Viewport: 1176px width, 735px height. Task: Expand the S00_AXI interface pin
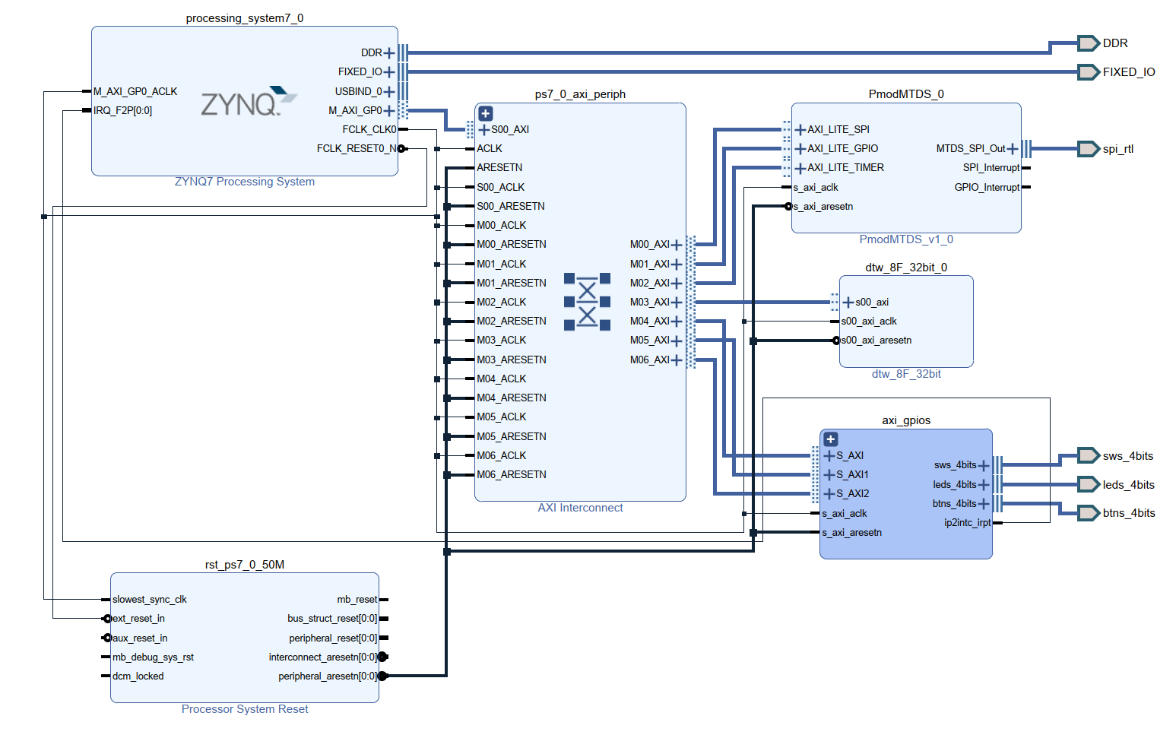pos(484,129)
